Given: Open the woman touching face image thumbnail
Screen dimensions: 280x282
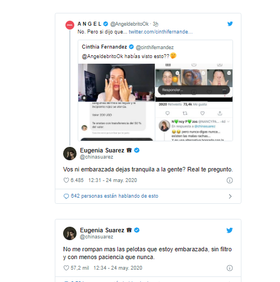Looking at the screenshot, I should click(116, 83).
